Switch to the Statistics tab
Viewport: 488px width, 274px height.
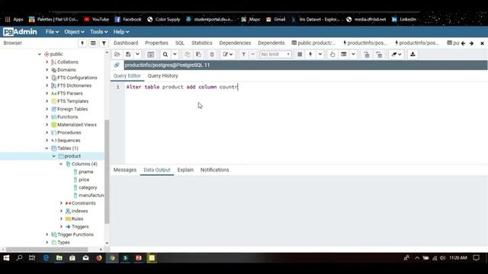pyautogui.click(x=201, y=43)
